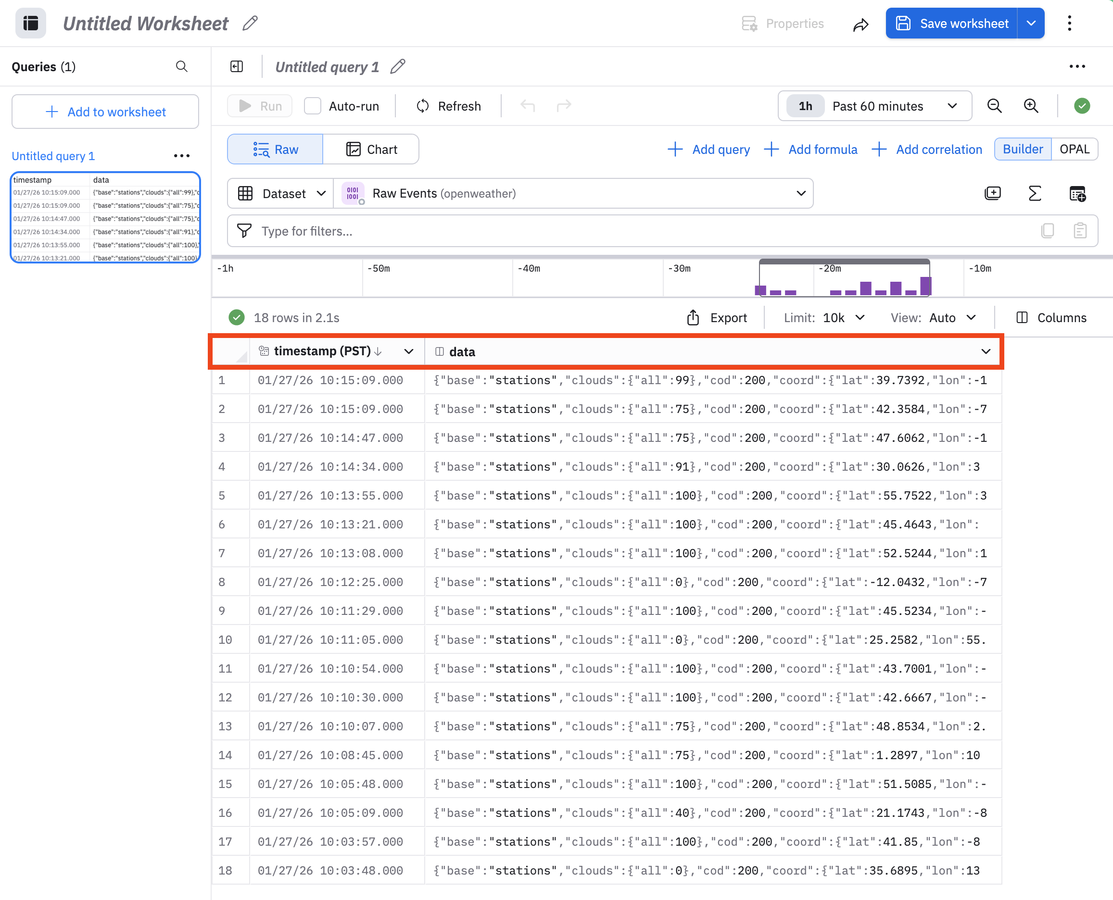Collapse the queries sidebar panel icon
Viewport: 1113px width, 900px height.
[237, 66]
